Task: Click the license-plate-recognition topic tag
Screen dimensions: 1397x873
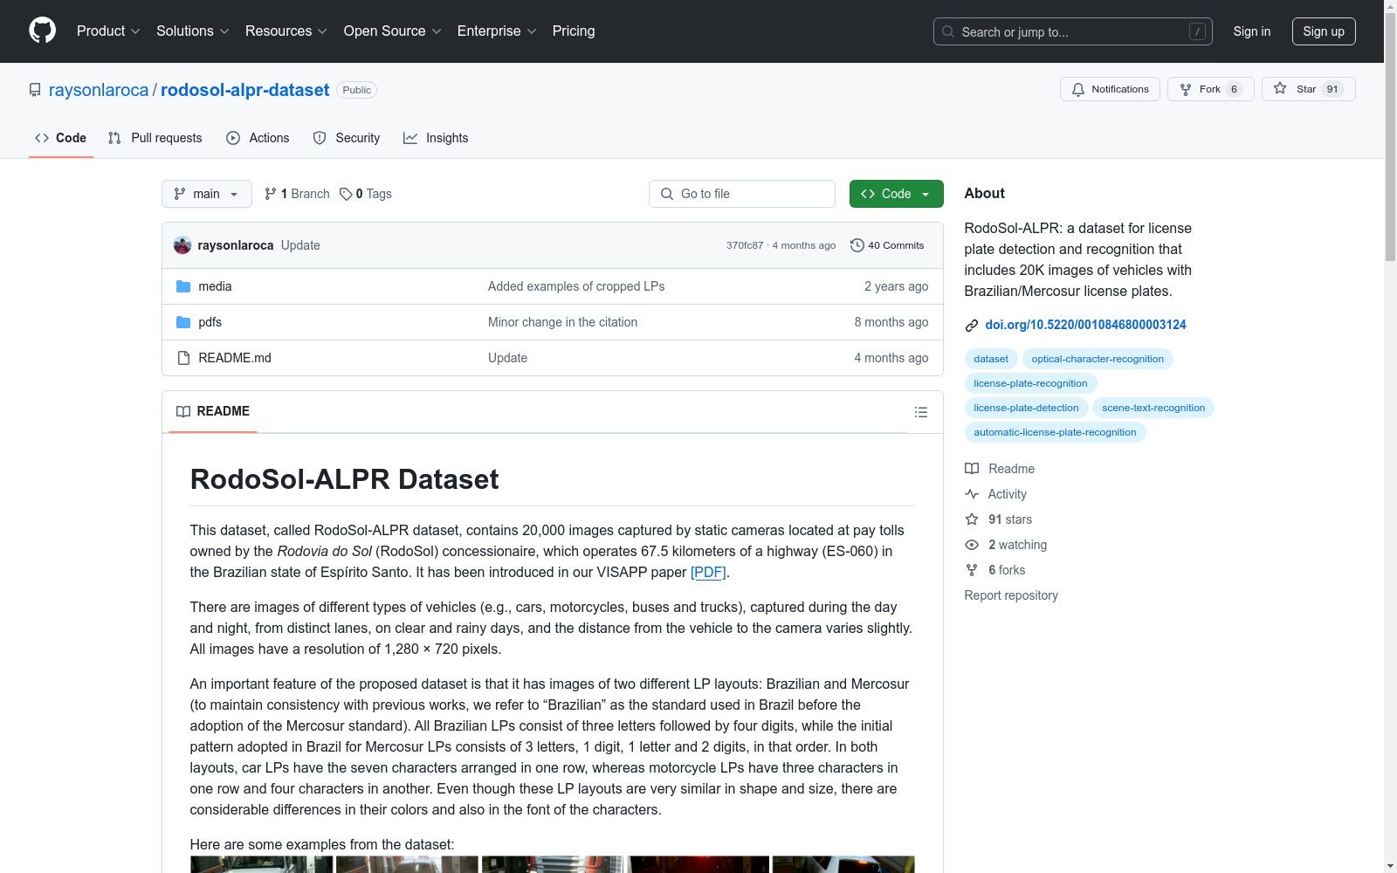Action: click(1030, 383)
